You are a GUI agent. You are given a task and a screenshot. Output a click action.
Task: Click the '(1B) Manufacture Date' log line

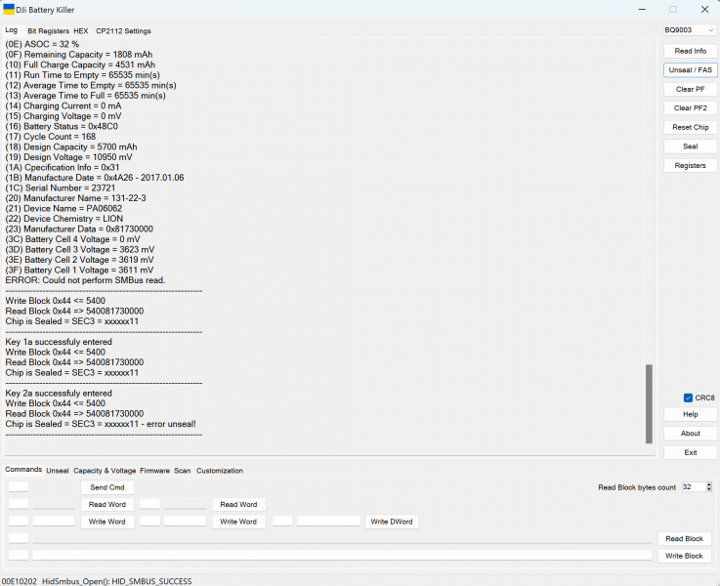[x=95, y=178]
